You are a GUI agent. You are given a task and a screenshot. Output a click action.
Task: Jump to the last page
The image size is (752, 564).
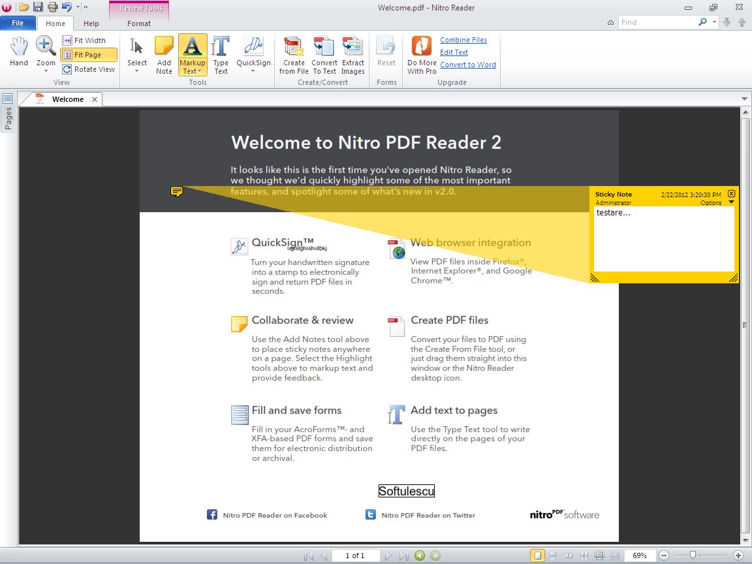(x=404, y=556)
